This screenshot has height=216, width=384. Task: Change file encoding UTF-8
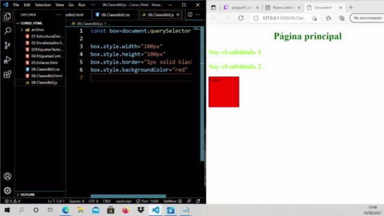pos(94,201)
